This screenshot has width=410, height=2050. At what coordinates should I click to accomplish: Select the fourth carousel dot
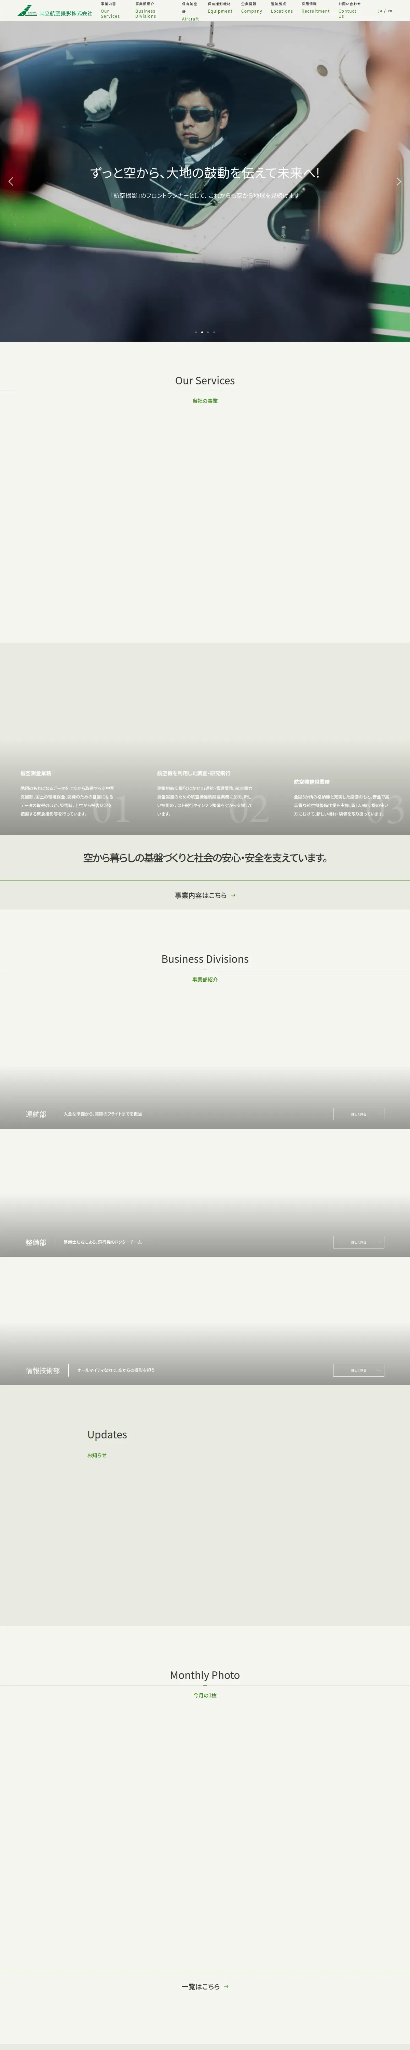pyautogui.click(x=214, y=332)
